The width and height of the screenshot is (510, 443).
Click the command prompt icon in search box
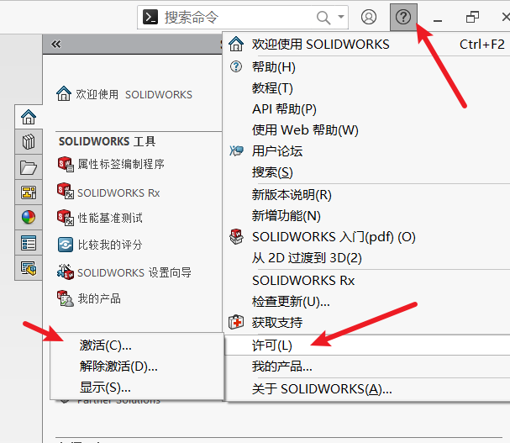[x=150, y=17]
